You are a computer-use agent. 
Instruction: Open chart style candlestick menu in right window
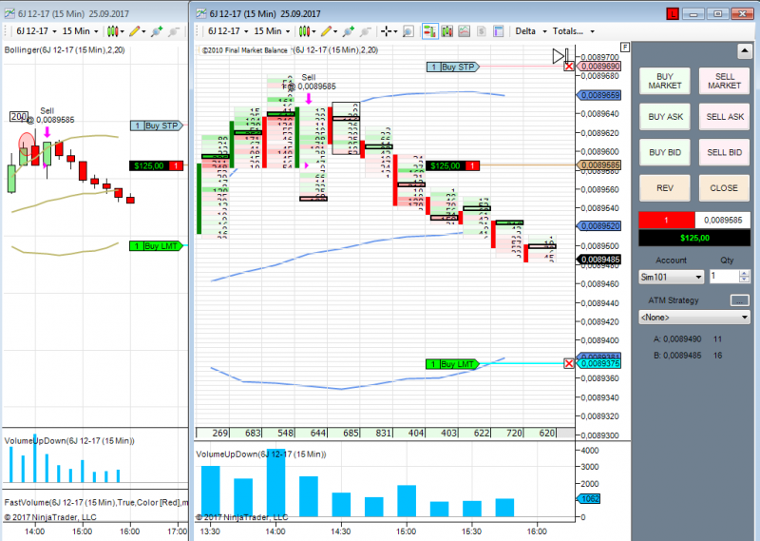tap(306, 31)
